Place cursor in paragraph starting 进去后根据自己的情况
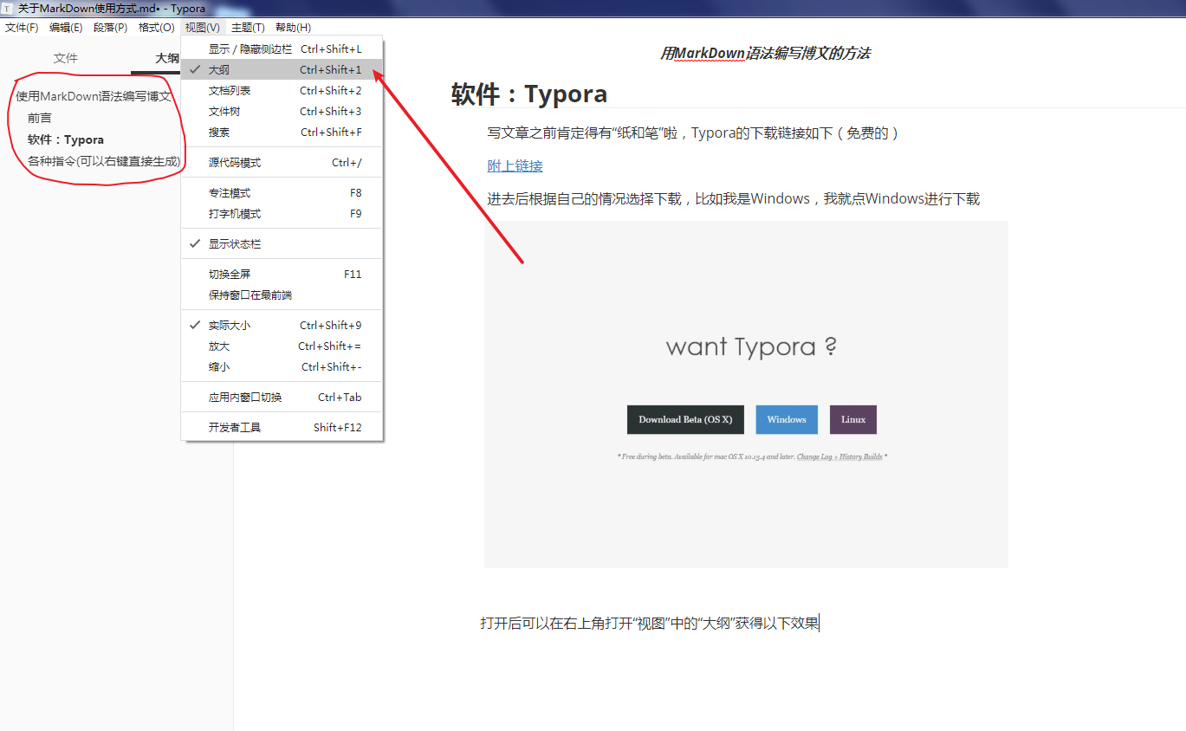 click(733, 198)
